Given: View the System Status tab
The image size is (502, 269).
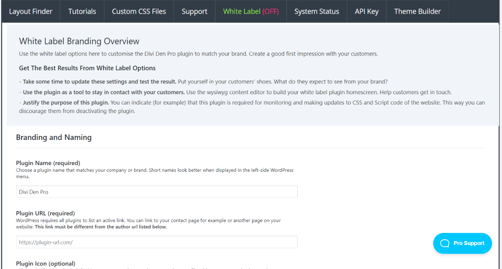Looking at the screenshot, I should (317, 11).
